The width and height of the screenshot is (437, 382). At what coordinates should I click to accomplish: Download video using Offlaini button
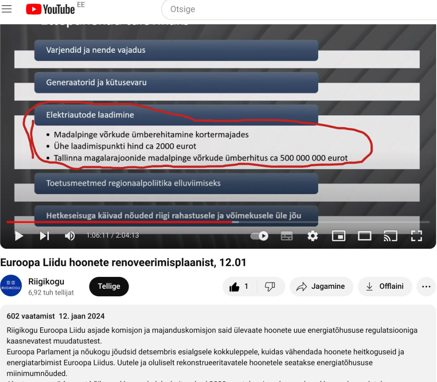tap(385, 286)
